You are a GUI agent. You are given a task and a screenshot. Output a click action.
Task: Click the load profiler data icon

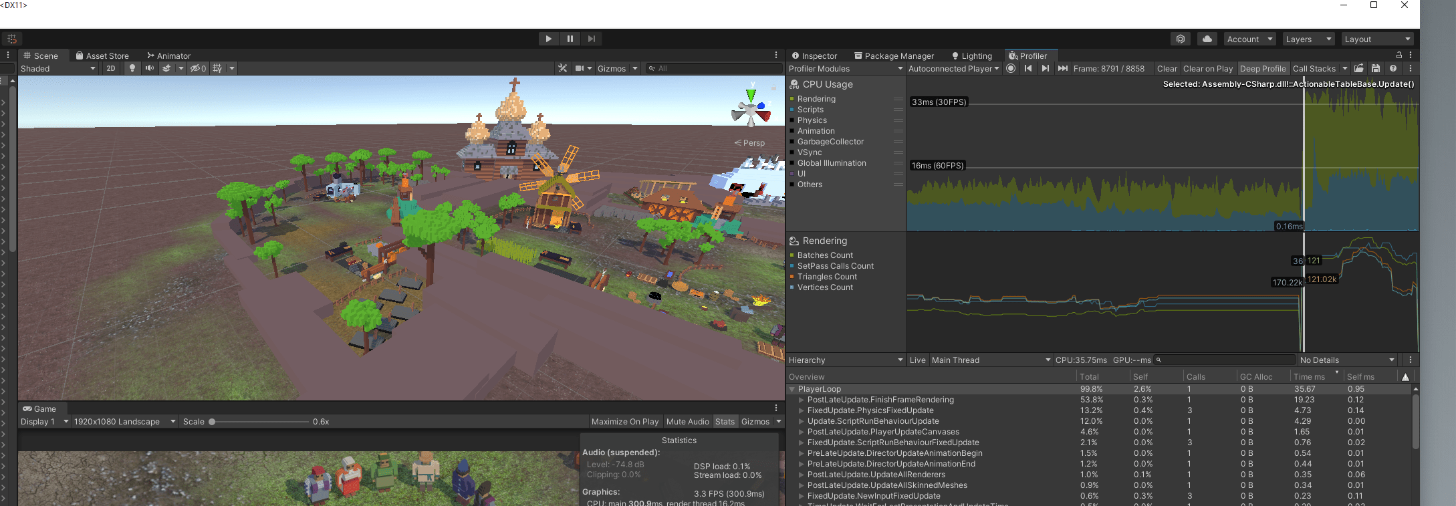(1358, 68)
